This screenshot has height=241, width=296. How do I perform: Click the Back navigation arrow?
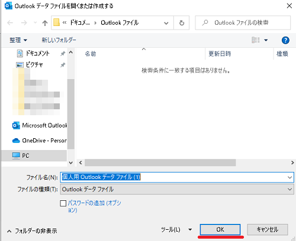click(10, 23)
